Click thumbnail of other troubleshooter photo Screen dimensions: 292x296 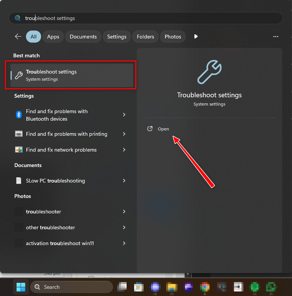(x=19, y=227)
